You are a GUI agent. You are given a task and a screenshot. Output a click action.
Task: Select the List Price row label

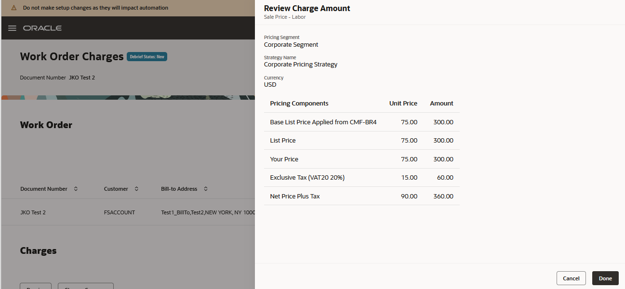click(283, 141)
